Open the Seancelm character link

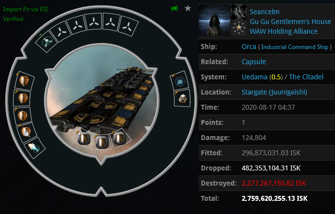click(264, 12)
